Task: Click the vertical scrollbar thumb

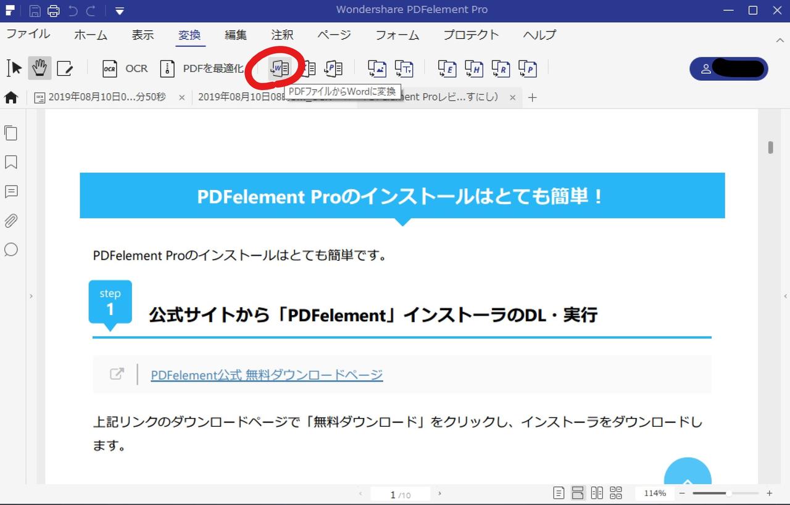Action: pyautogui.click(x=771, y=147)
